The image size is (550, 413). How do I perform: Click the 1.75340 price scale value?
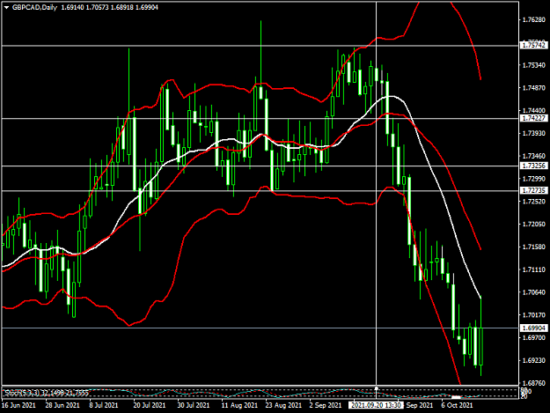tap(534, 65)
